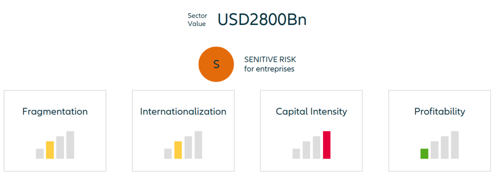Click the orange S risk rating circle
This screenshot has width=495, height=176.
(216, 64)
